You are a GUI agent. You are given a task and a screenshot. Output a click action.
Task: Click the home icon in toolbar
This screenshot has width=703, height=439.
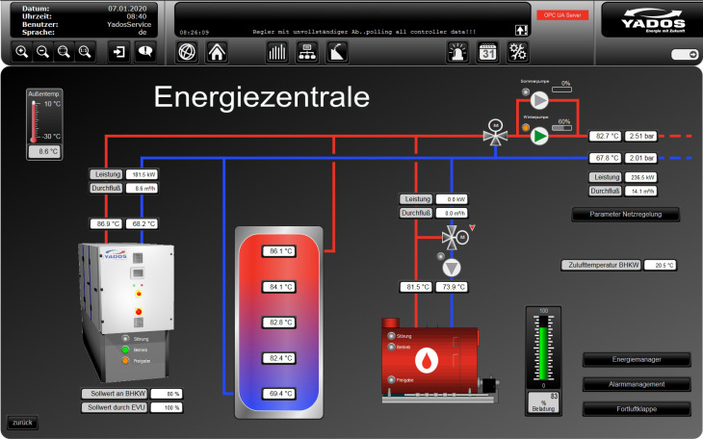(217, 52)
